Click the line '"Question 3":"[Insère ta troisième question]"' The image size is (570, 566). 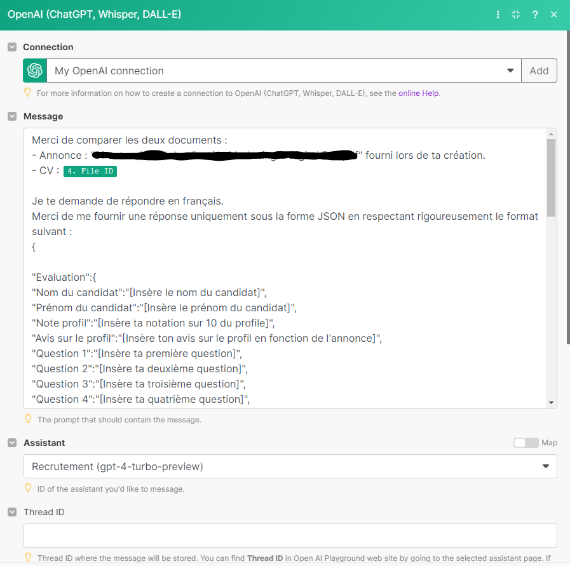pyautogui.click(x=139, y=384)
